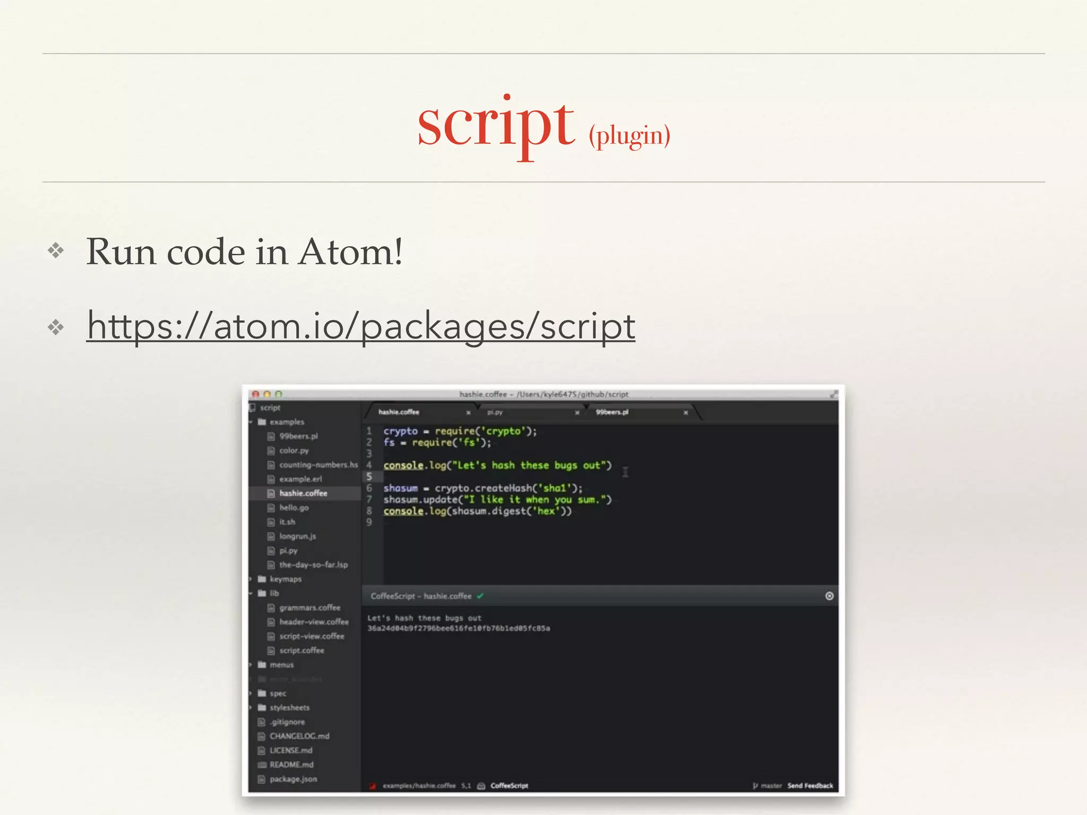Click the file icon next to counting-numbers.hs
The width and height of the screenshot is (1087, 815).
tap(271, 465)
